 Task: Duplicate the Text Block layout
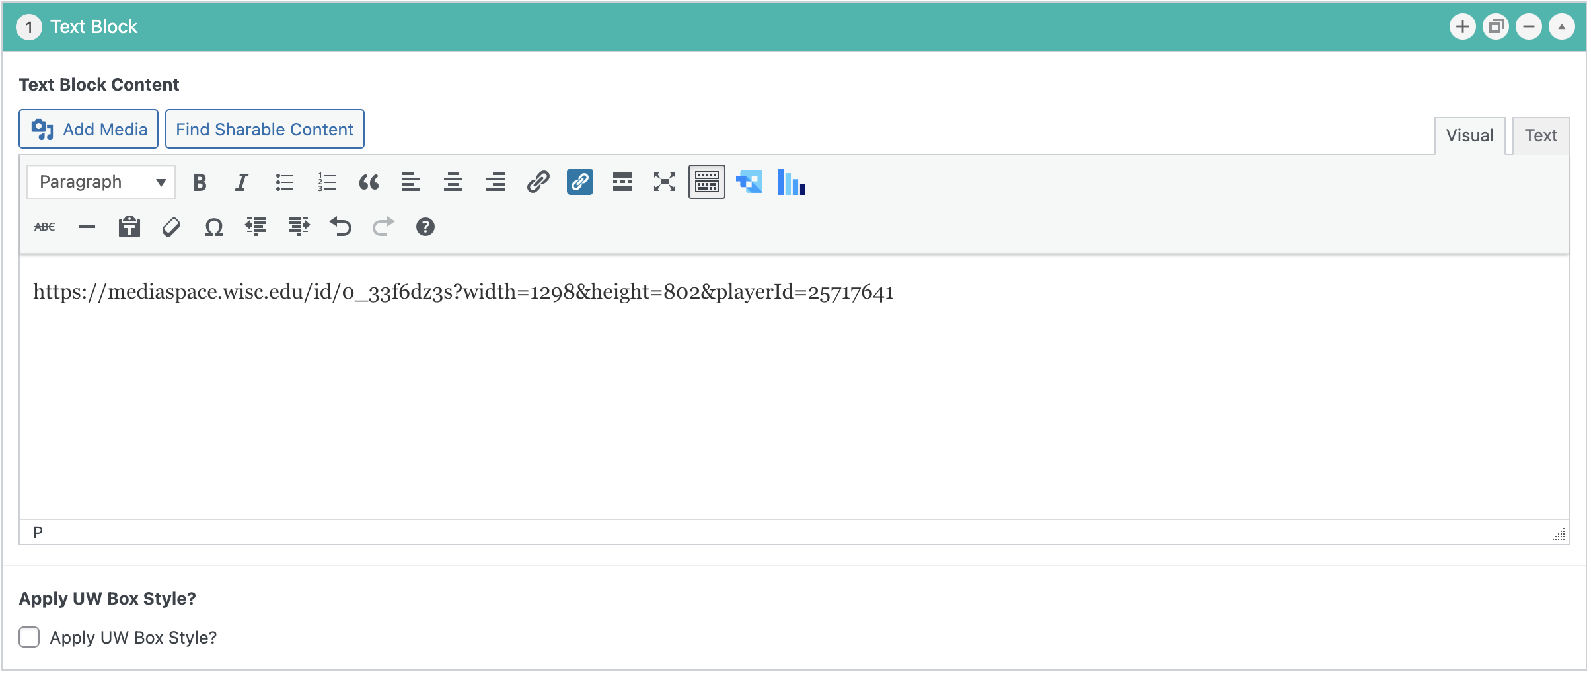pyautogui.click(x=1496, y=27)
